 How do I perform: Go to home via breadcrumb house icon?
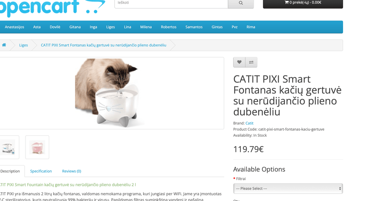tap(4, 45)
